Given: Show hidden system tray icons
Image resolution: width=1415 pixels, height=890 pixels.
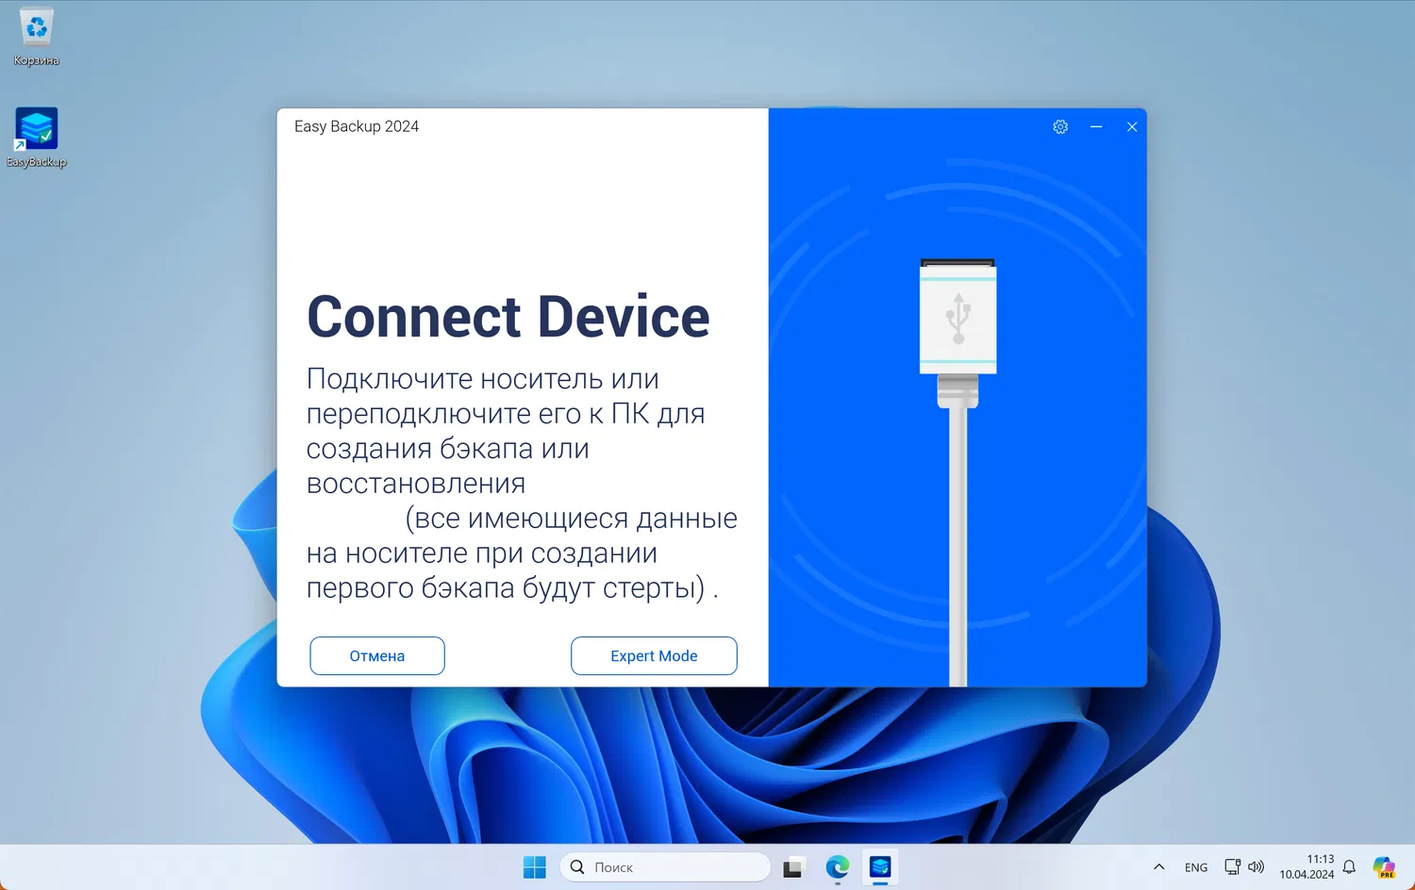Looking at the screenshot, I should tap(1159, 867).
